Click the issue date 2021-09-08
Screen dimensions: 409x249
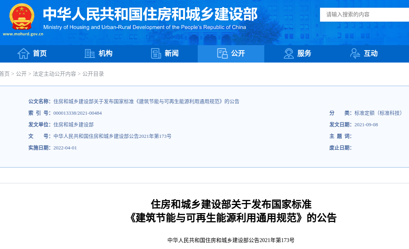click(x=366, y=125)
